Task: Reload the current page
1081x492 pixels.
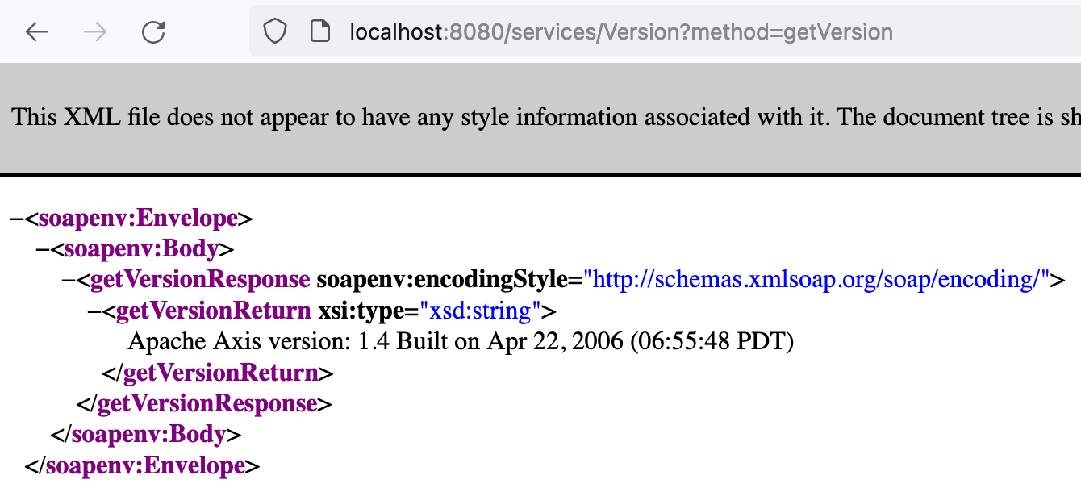Action: (153, 32)
